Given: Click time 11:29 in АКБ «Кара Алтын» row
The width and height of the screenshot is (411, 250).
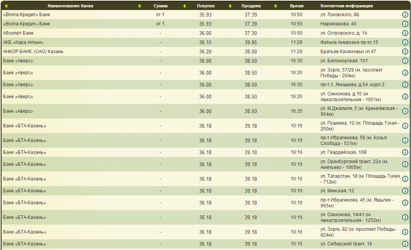Looking at the screenshot, I should pyautogui.click(x=296, y=42).
